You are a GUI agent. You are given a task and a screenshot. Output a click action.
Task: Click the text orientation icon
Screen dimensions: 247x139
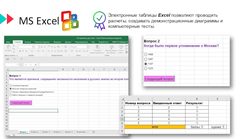58,47
